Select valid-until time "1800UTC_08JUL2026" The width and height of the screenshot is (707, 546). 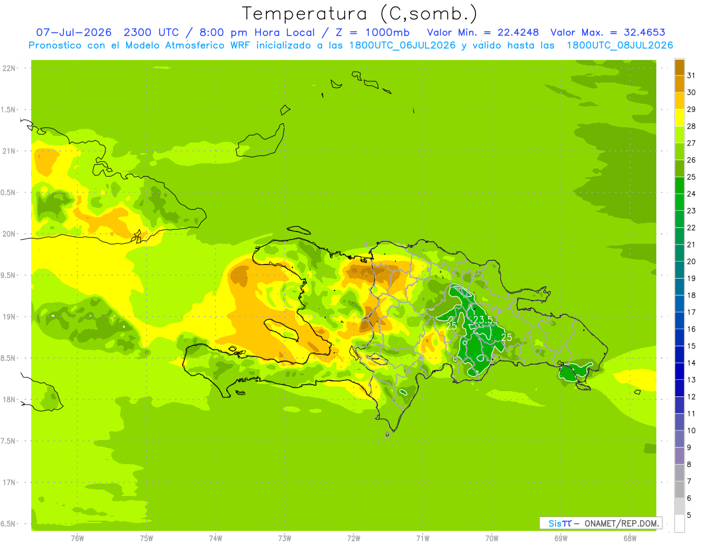[619, 45]
